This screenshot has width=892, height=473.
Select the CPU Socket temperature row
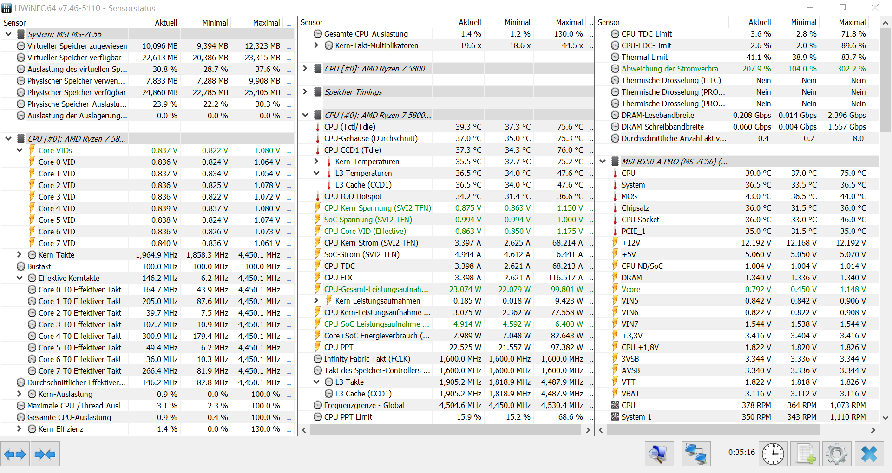(738, 220)
